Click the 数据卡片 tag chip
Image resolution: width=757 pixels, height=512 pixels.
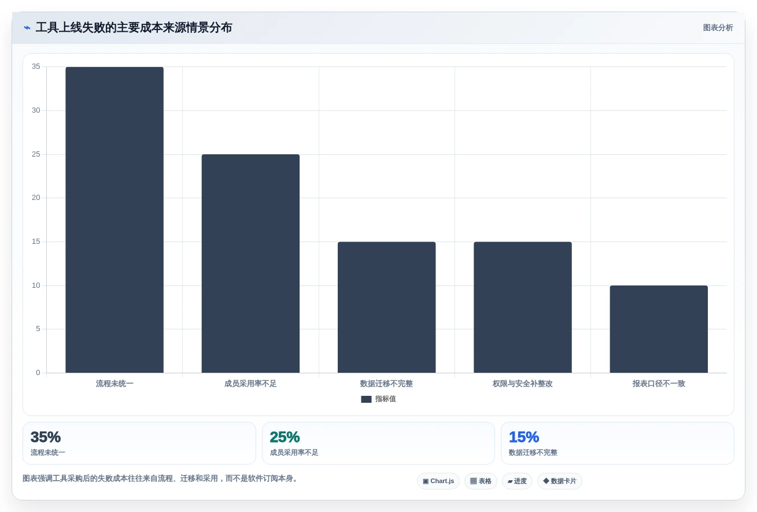click(x=560, y=481)
